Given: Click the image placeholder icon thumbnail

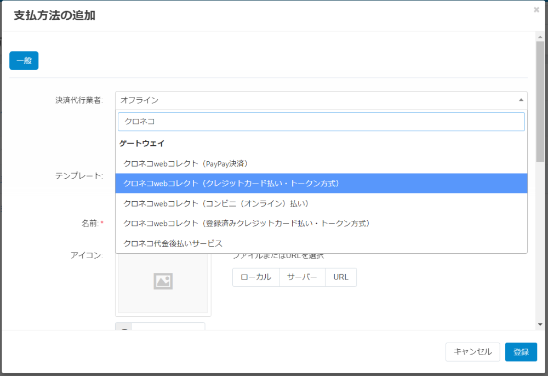Looking at the screenshot, I should click(x=163, y=281).
